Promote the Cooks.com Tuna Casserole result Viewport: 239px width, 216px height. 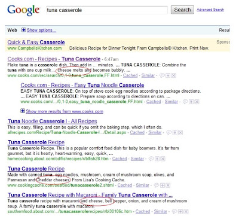coord(168,75)
